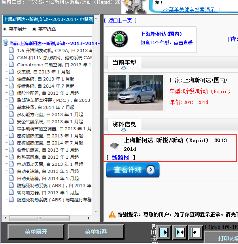This screenshot has height=244, width=238.
Task: Click tree scrollbar up arrow
Action: coord(96,18)
